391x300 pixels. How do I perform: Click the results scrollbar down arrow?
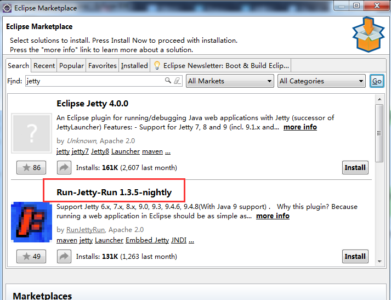coord(379,262)
